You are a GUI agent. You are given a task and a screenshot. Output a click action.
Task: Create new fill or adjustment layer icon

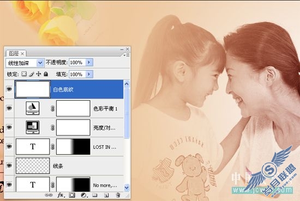point(84,195)
